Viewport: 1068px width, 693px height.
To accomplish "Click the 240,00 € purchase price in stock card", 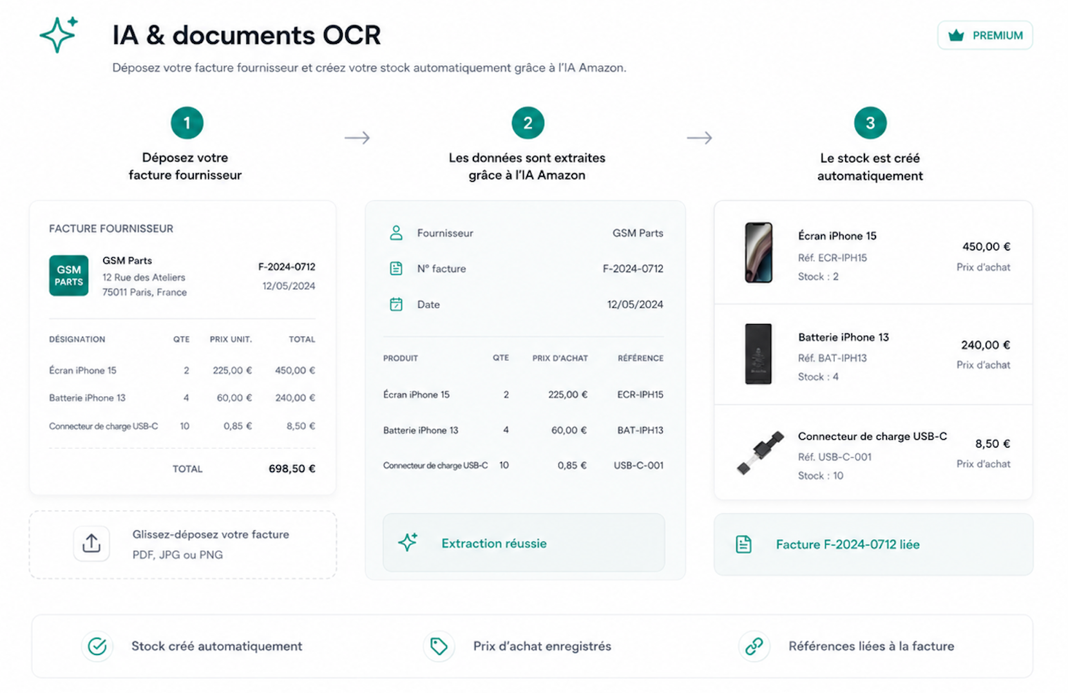I will (986, 345).
